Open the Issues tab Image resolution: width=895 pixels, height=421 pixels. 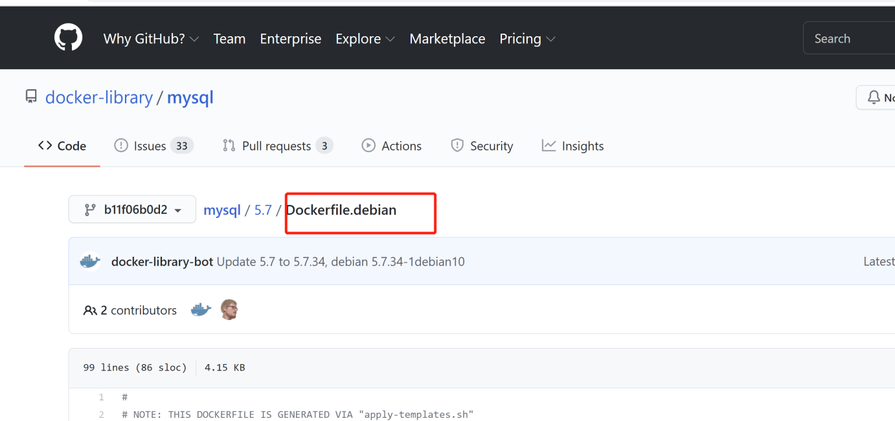tap(153, 146)
